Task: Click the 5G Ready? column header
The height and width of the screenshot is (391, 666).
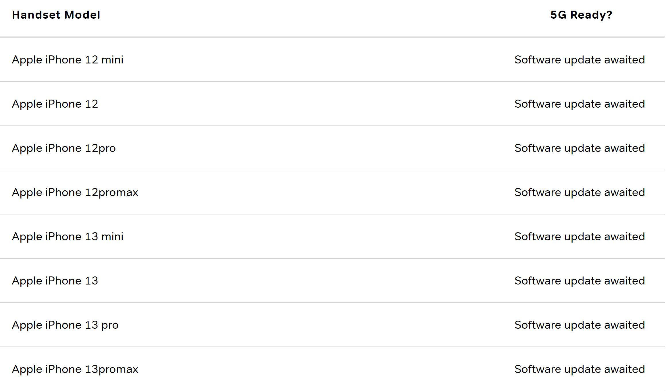Action: coord(581,15)
